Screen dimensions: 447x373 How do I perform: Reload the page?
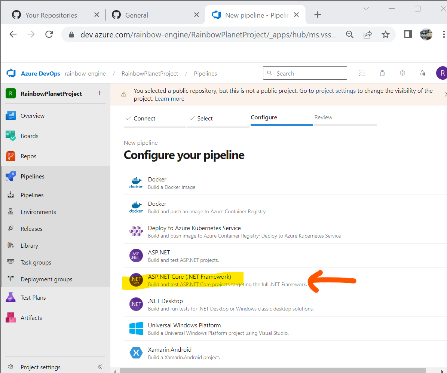(49, 34)
